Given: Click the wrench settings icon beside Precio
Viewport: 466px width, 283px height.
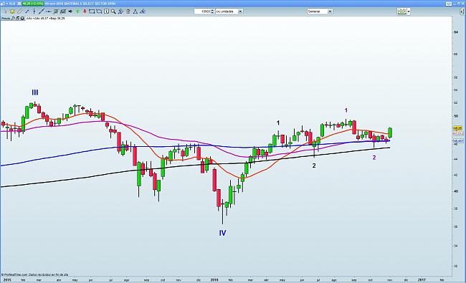Looking at the screenshot, I should [x=13, y=19].
